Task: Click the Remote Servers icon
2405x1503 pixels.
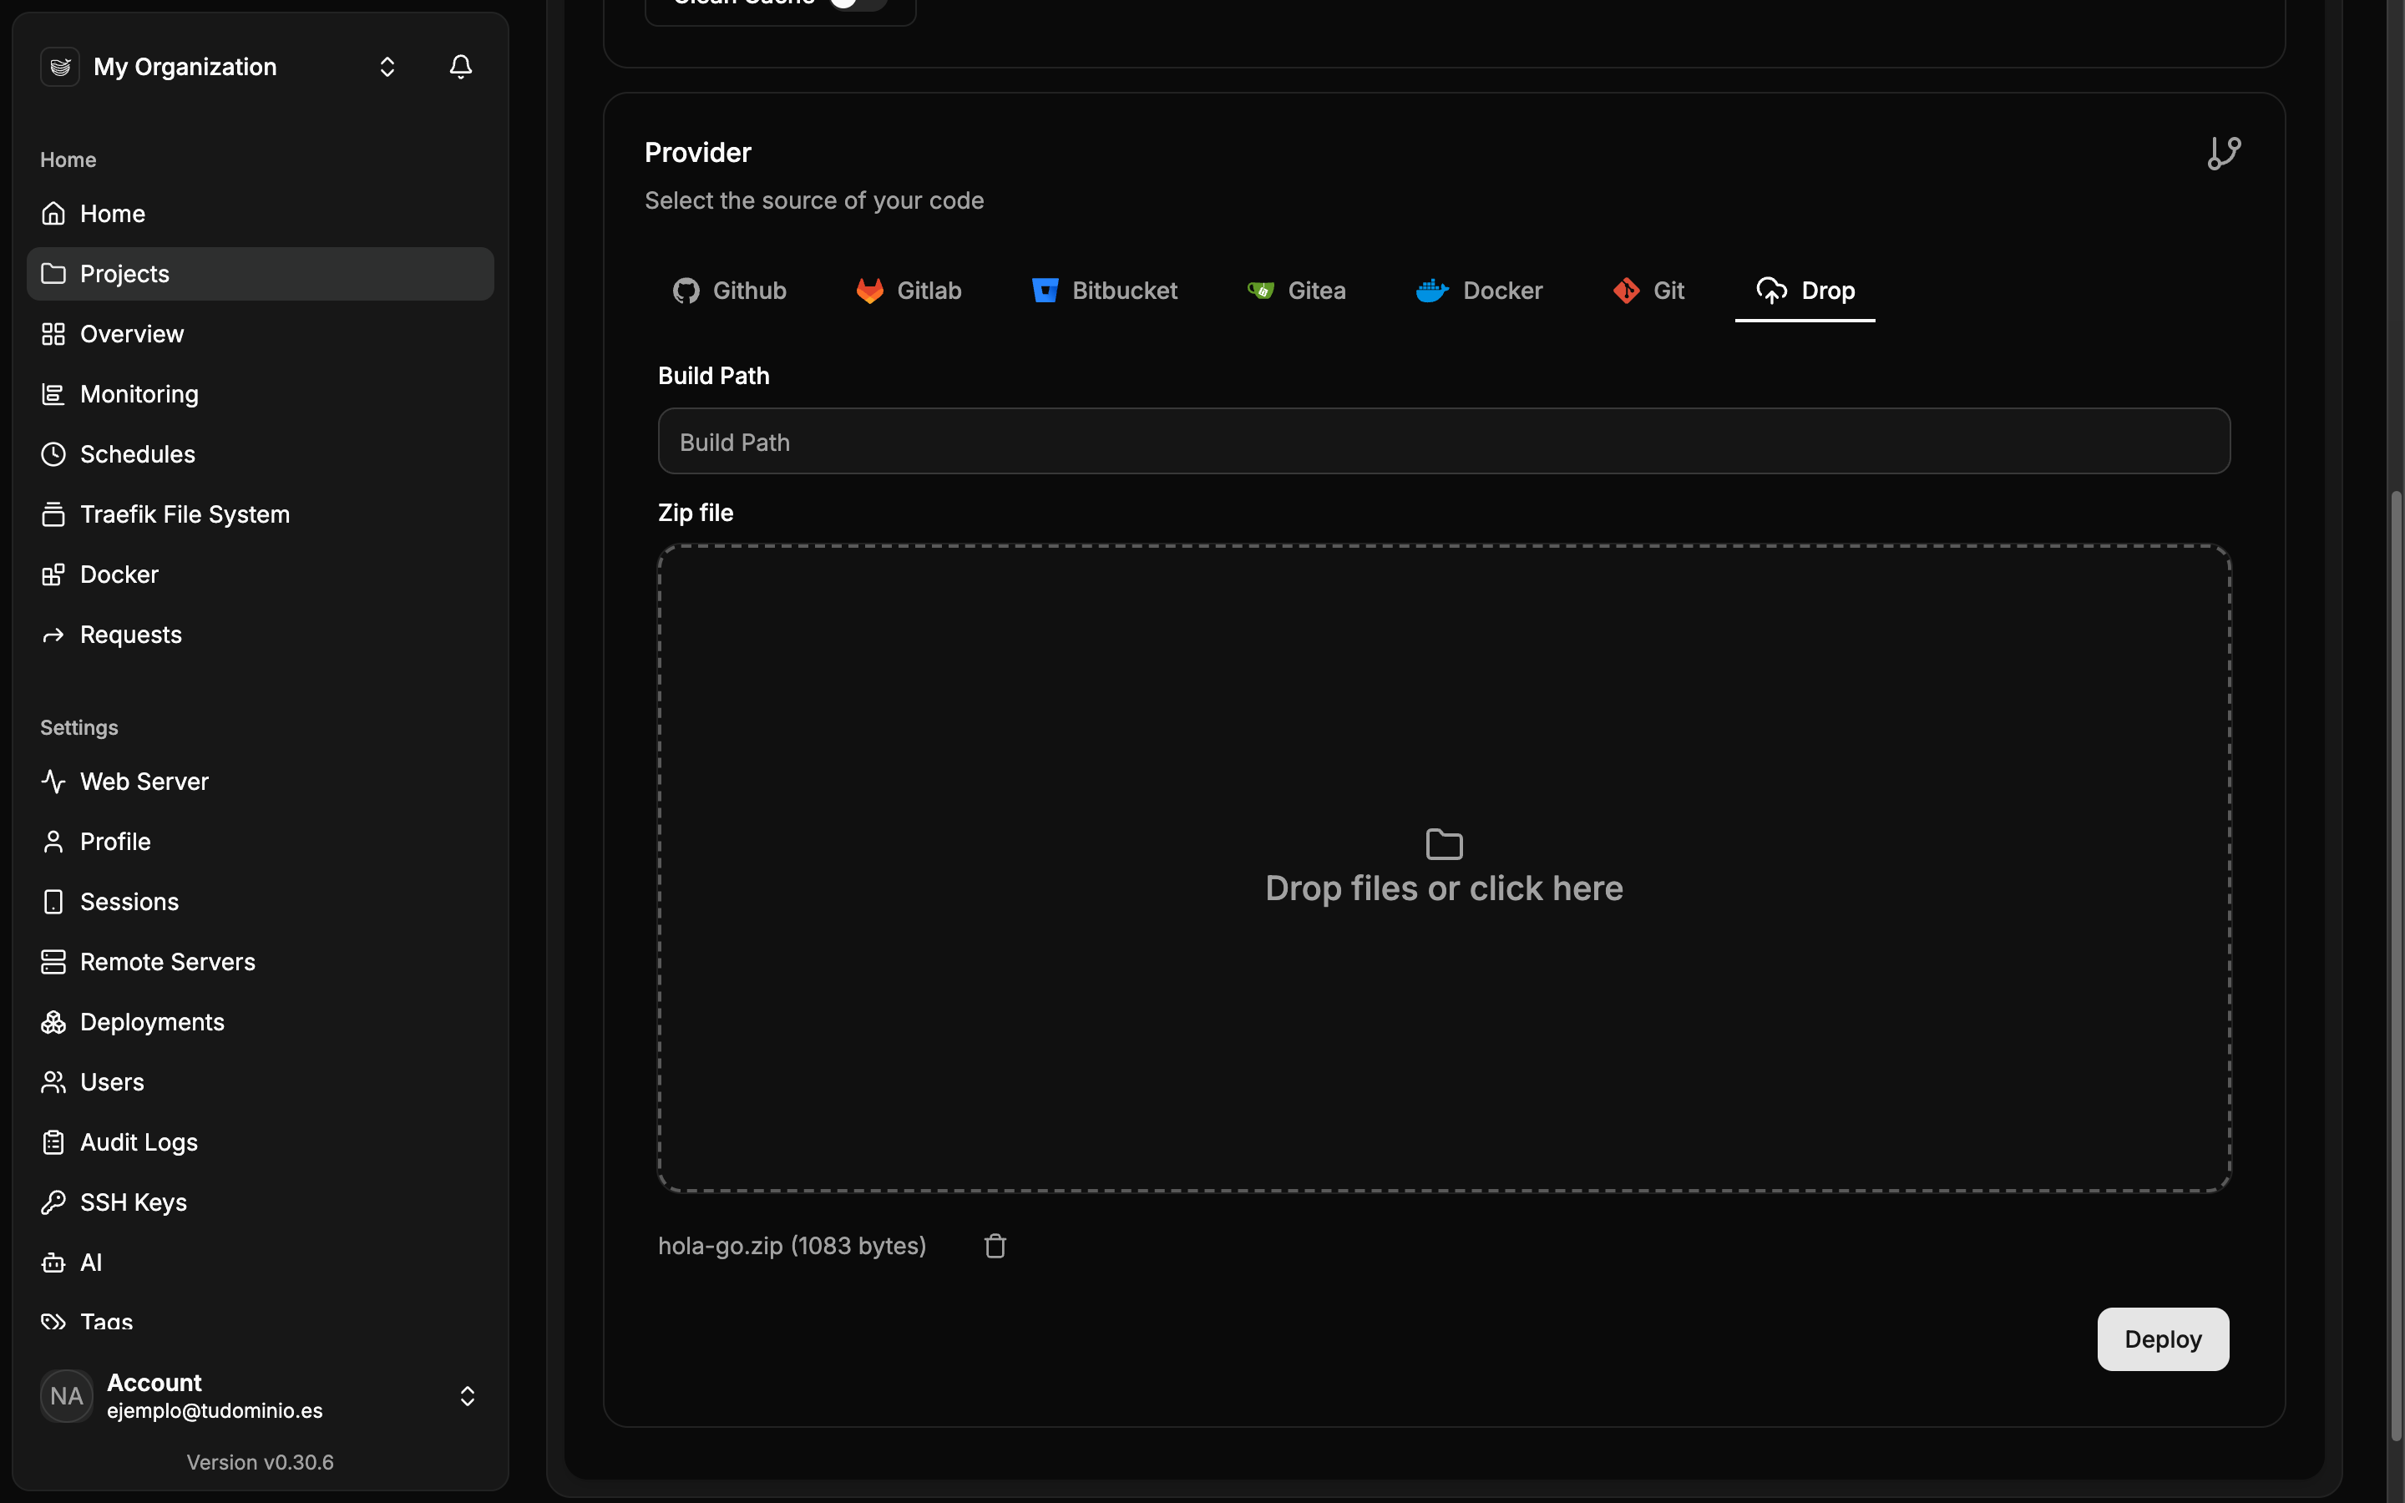Action: pyautogui.click(x=53, y=962)
